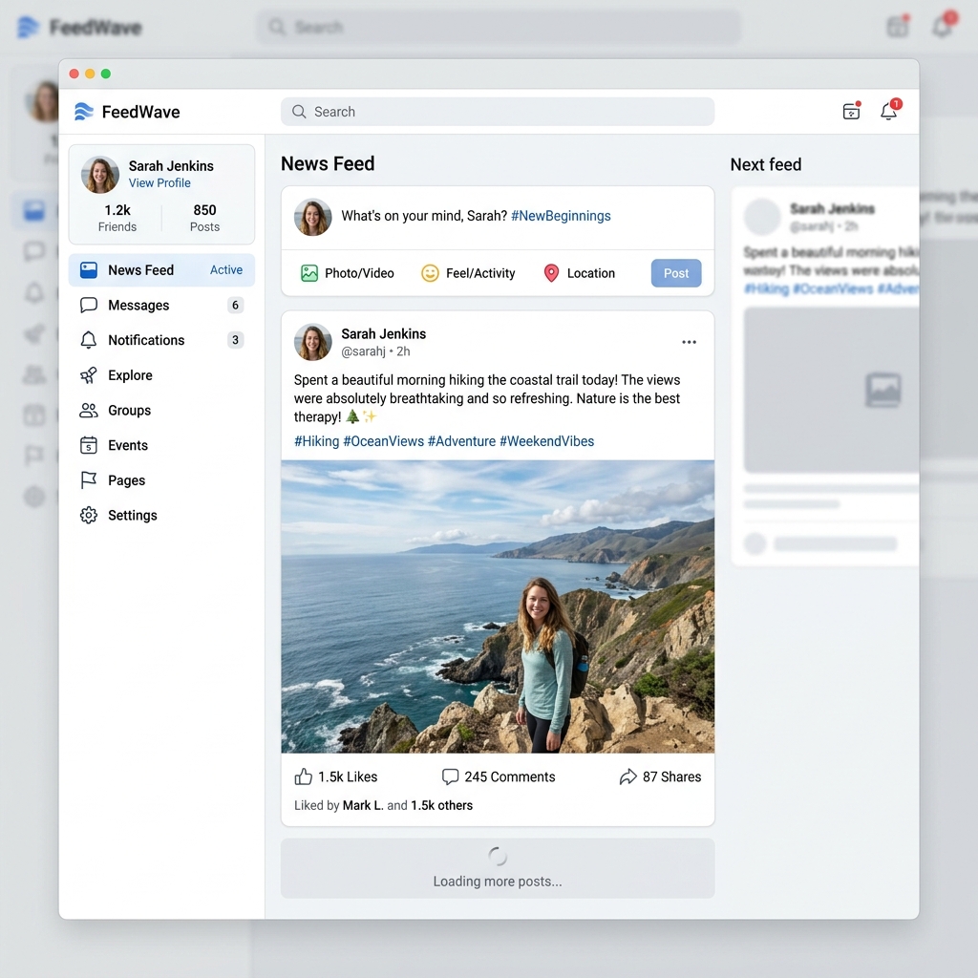Click the Feel/Activity smiley icon
The height and width of the screenshot is (978, 978).
430,273
